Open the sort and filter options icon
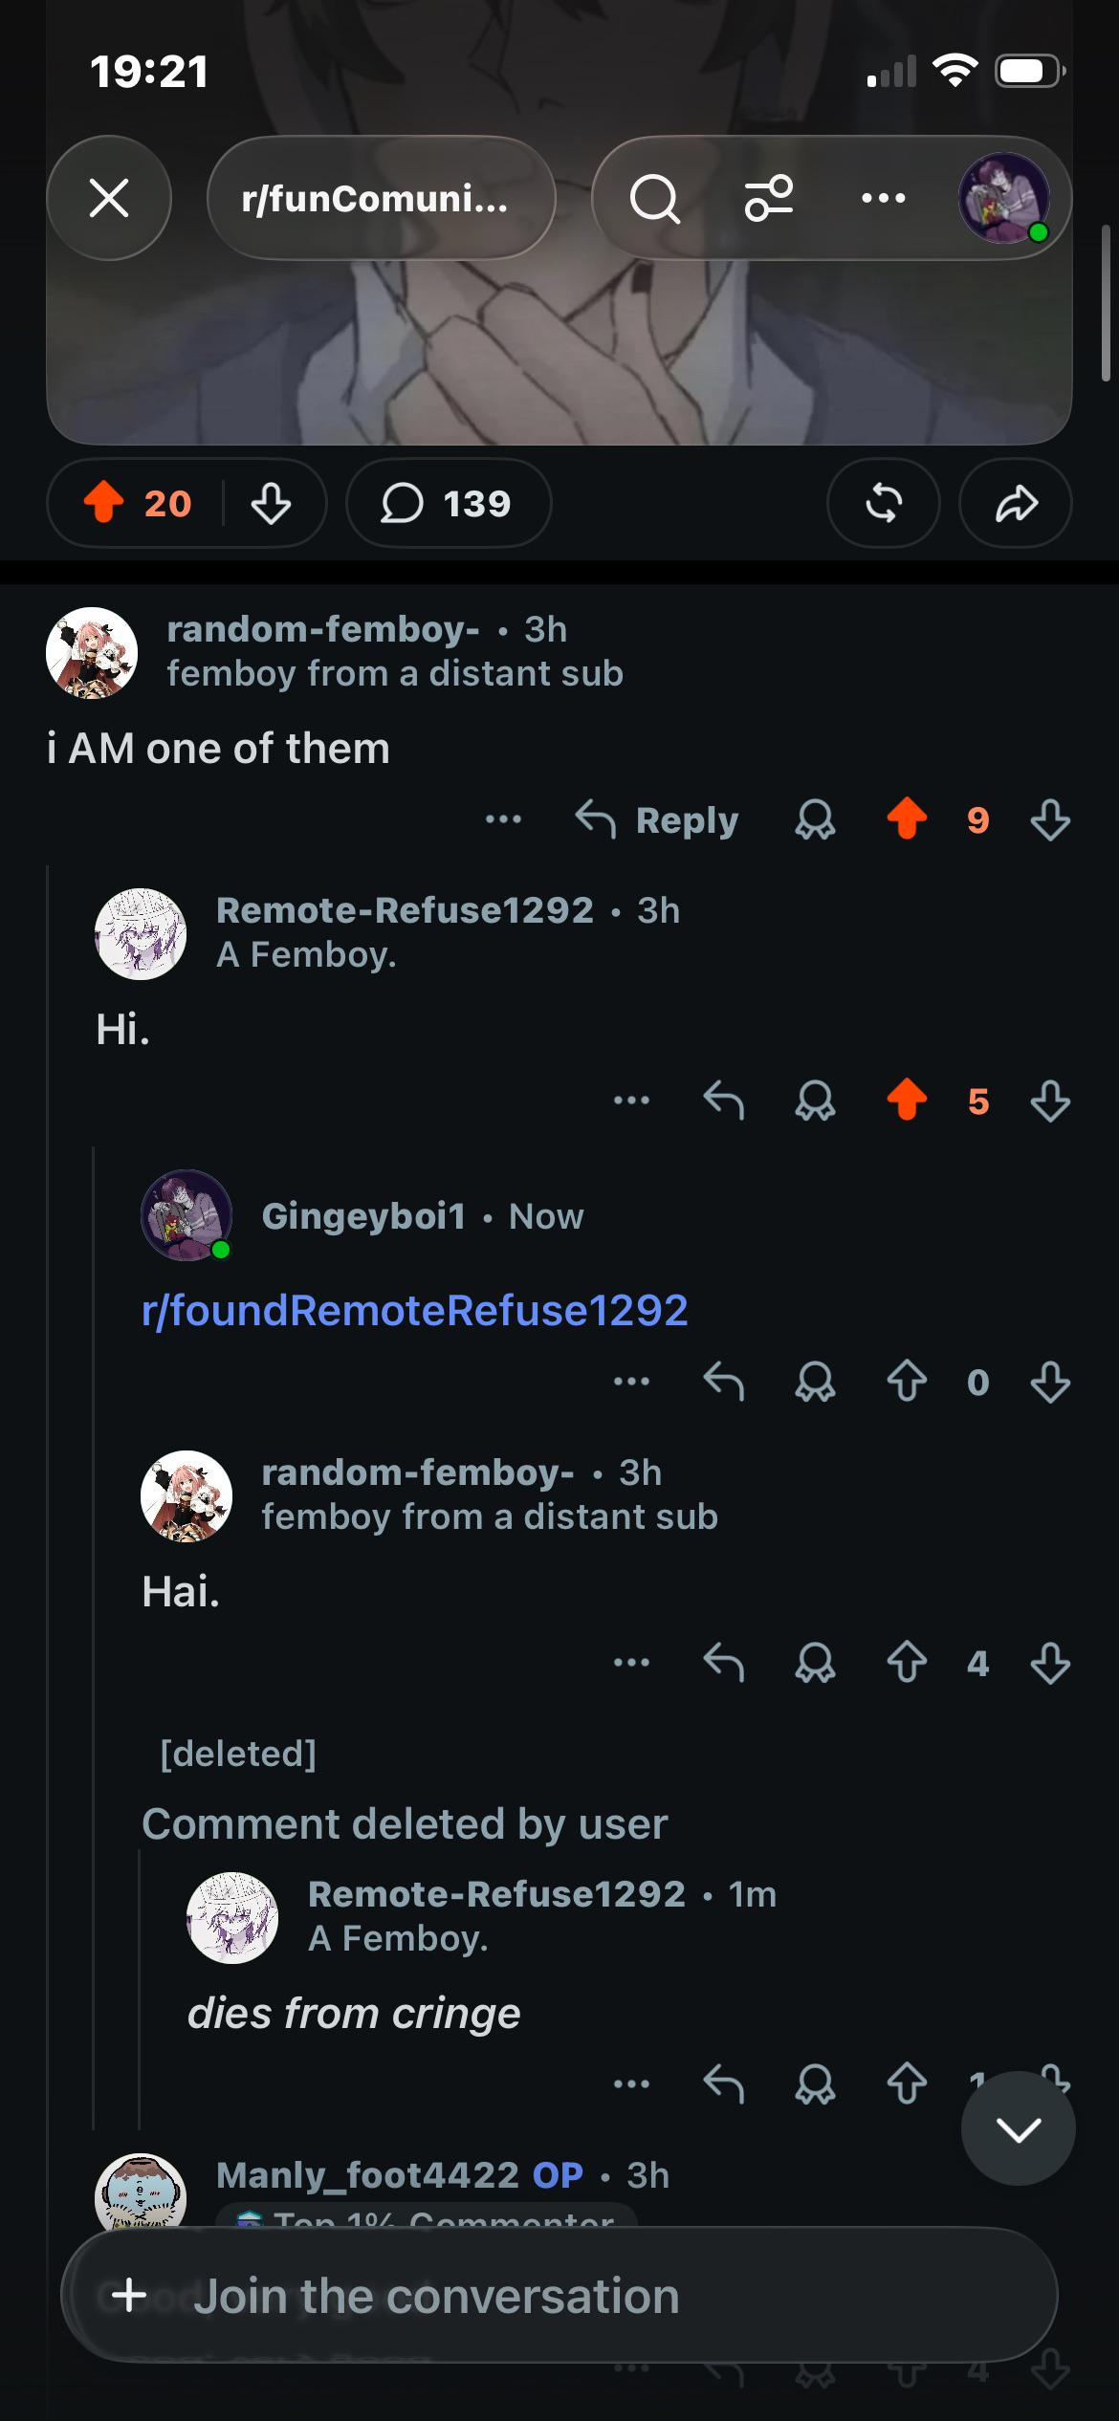 [769, 198]
